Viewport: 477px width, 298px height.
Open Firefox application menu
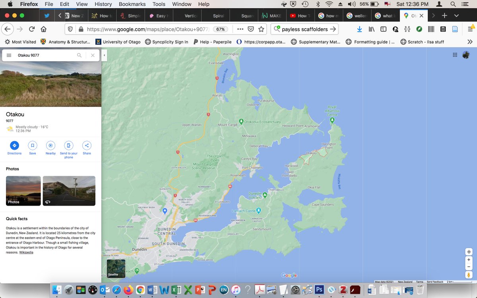(x=470, y=29)
